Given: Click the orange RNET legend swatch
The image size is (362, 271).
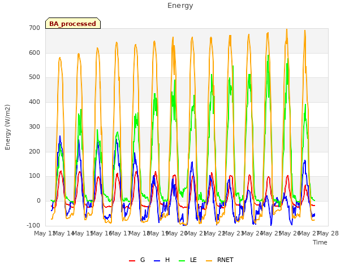Looking at the screenshot, I should (209, 261).
